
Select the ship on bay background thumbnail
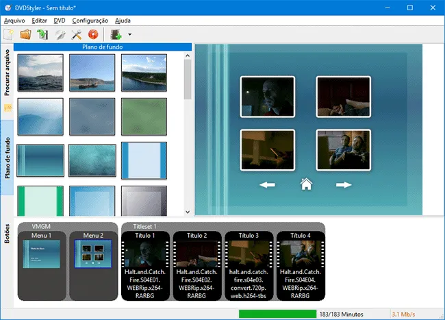click(92, 73)
